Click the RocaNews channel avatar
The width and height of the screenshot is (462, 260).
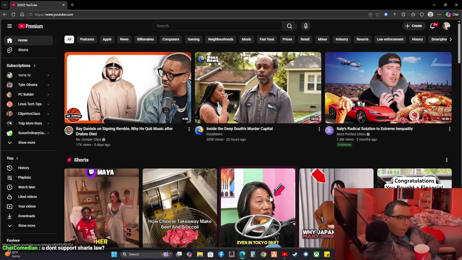(199, 130)
